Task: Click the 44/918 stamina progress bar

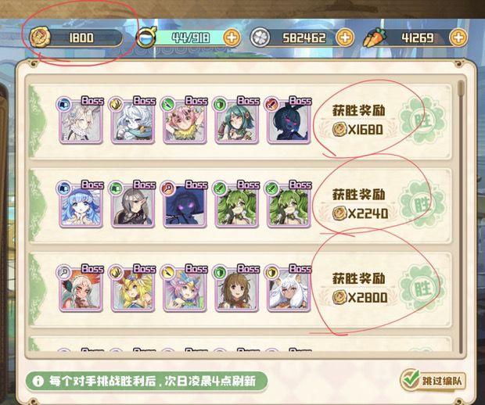Action: pos(190,38)
